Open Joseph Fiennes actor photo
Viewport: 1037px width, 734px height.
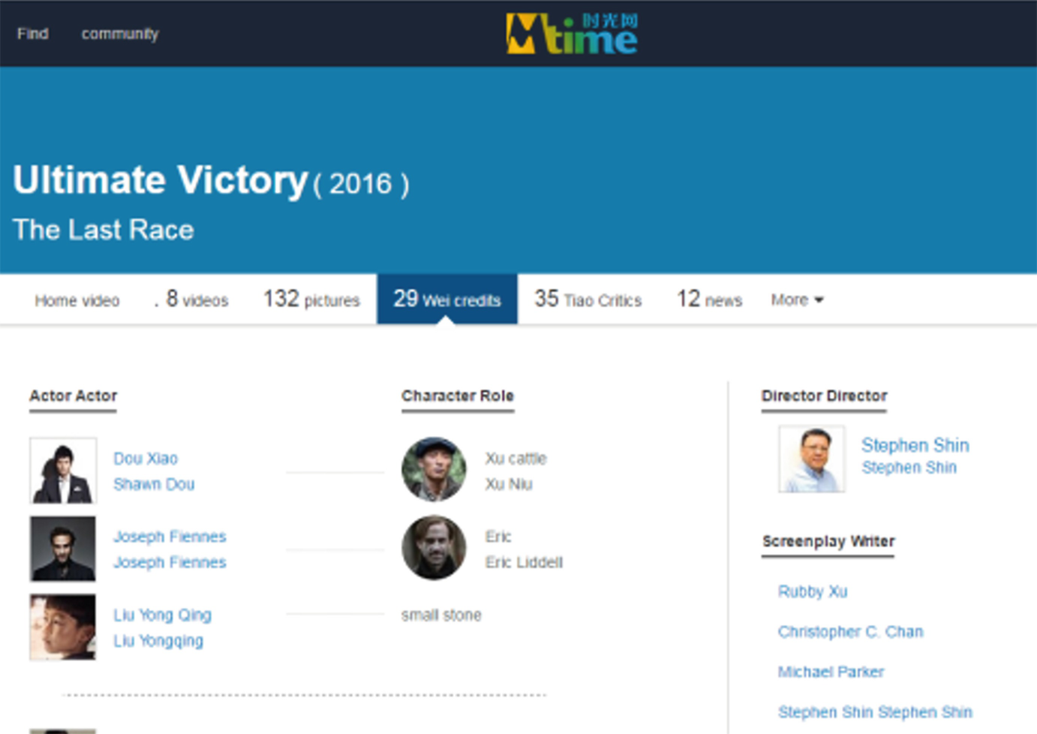pos(63,549)
